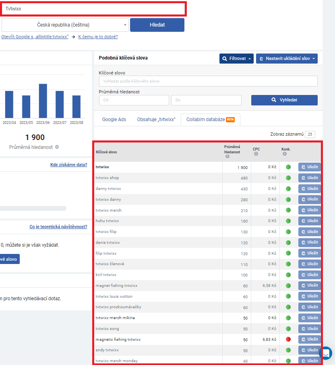Switch to the Google Ads tab

[x=114, y=120]
